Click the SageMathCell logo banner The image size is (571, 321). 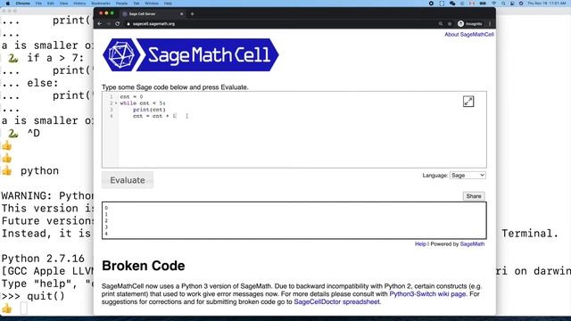191,55
